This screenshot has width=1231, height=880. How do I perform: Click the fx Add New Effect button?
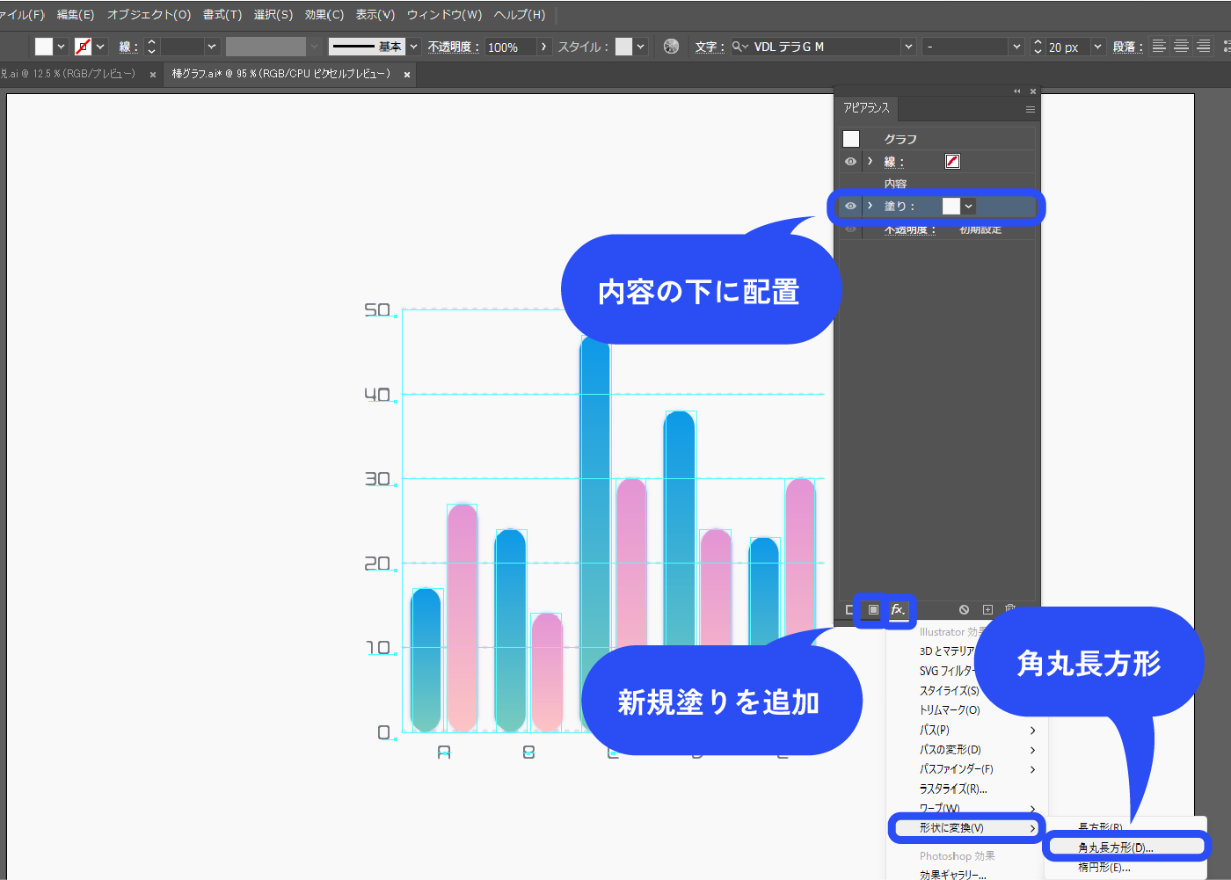click(x=898, y=609)
